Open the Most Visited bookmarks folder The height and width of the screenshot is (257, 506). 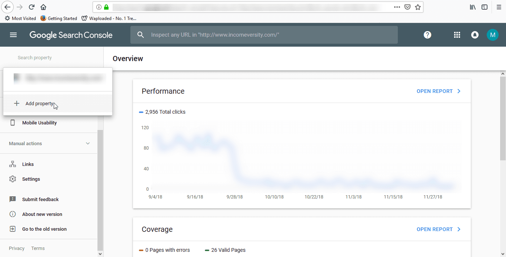(x=20, y=18)
